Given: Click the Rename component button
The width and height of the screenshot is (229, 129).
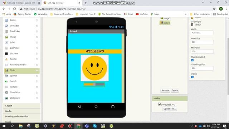Looking at the screenshot, I should tap(165, 90).
